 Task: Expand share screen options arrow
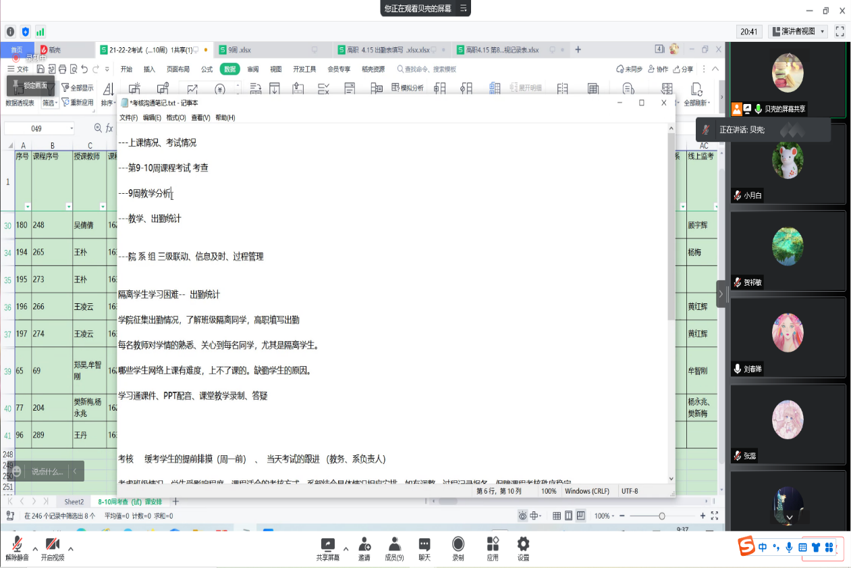(346, 548)
